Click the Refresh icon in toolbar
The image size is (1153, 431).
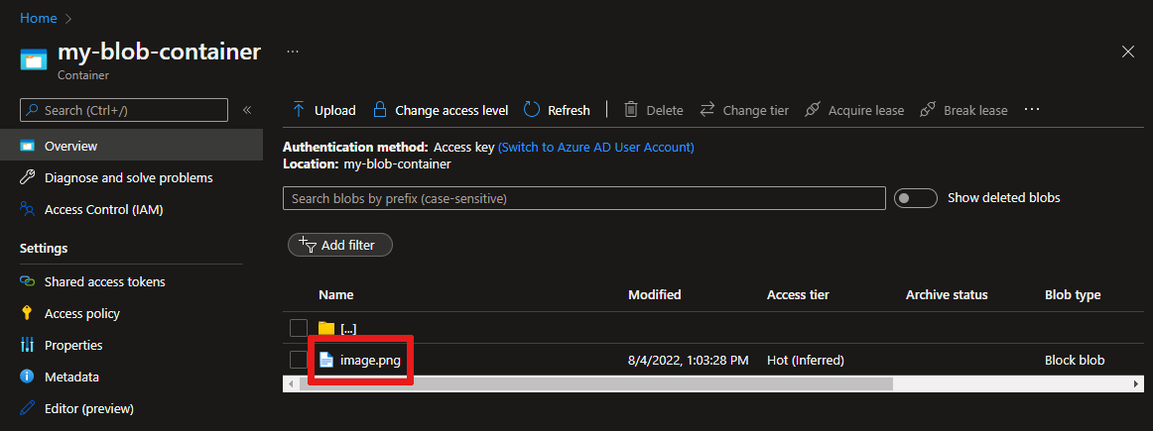coord(532,110)
